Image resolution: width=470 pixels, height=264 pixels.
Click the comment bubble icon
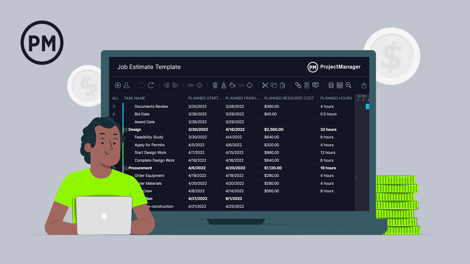click(315, 85)
